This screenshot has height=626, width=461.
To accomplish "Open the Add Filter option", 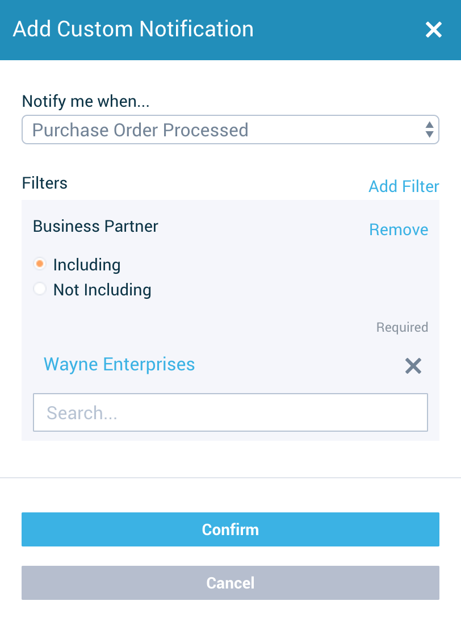I will 404,186.
